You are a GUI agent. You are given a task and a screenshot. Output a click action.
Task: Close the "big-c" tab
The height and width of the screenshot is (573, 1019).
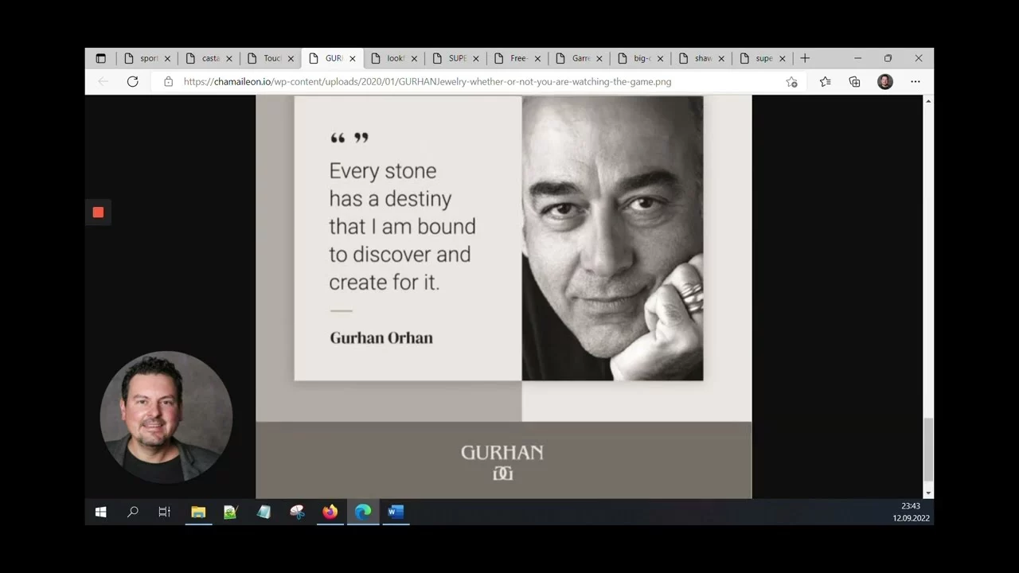[660, 58]
